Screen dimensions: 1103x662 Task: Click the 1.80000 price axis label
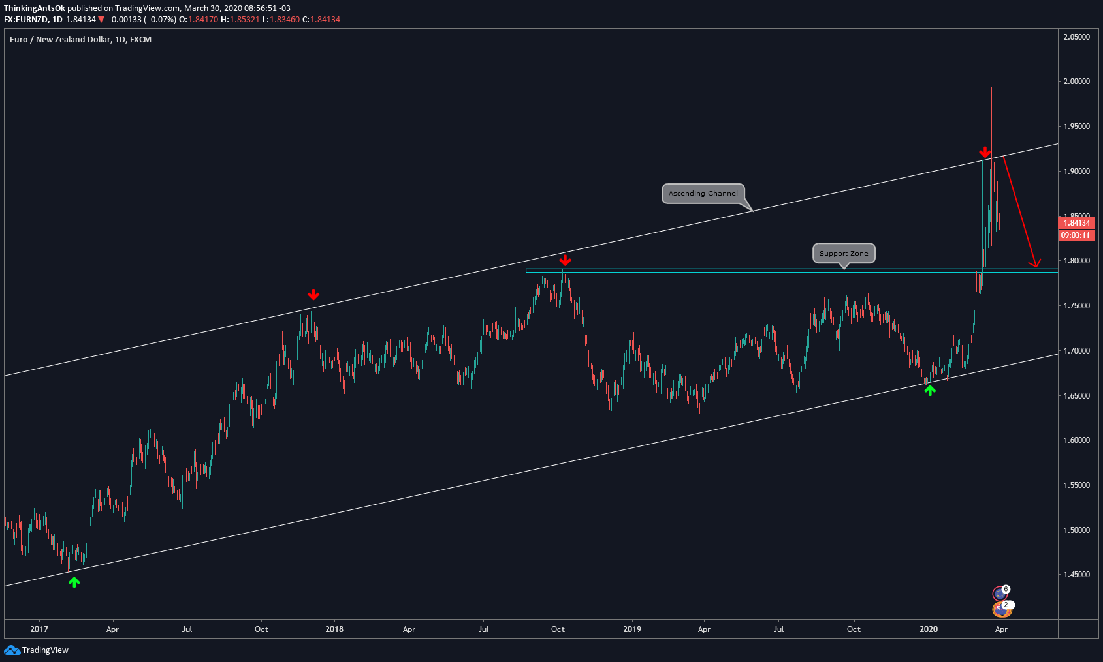point(1077,261)
